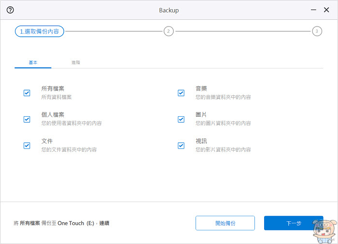Close the Backup window

click(x=326, y=10)
